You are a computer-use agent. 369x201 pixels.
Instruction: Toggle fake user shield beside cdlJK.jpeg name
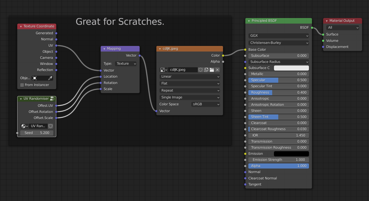tap(200, 70)
